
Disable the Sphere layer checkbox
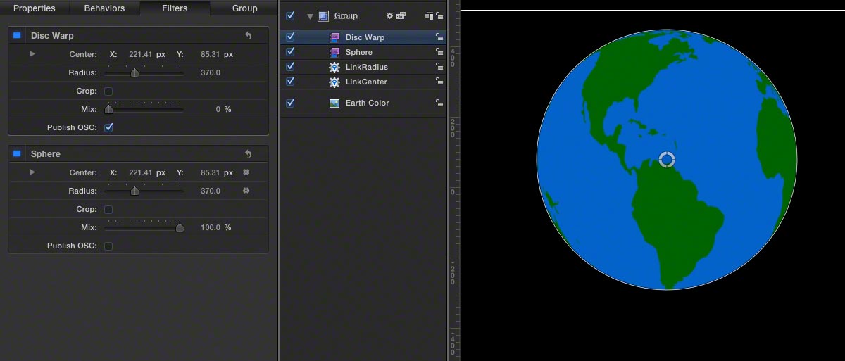point(290,51)
